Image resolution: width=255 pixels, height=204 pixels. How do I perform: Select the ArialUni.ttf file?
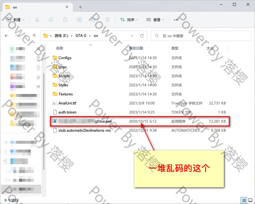[x=67, y=103]
